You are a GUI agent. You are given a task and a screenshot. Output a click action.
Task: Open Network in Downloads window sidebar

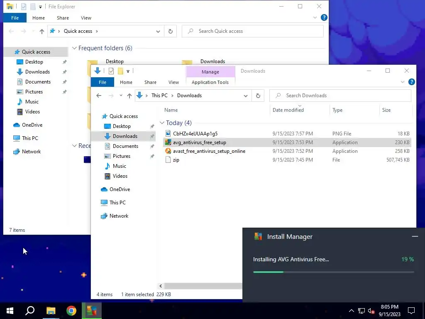click(119, 216)
